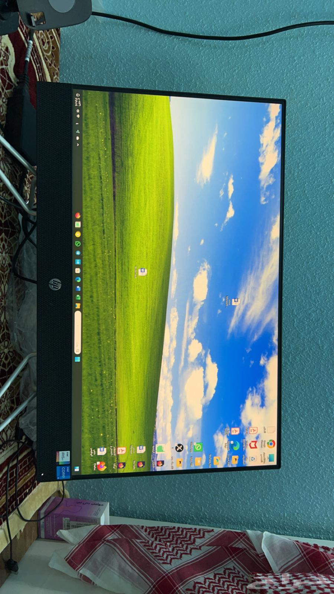The height and width of the screenshot is (594, 334).
Task: Open Google Chrome desktop shortcut
Action: click(271, 444)
